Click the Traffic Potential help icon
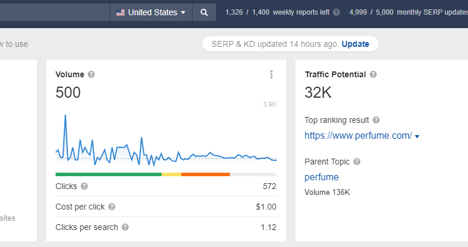The width and height of the screenshot is (468, 247). (x=373, y=74)
